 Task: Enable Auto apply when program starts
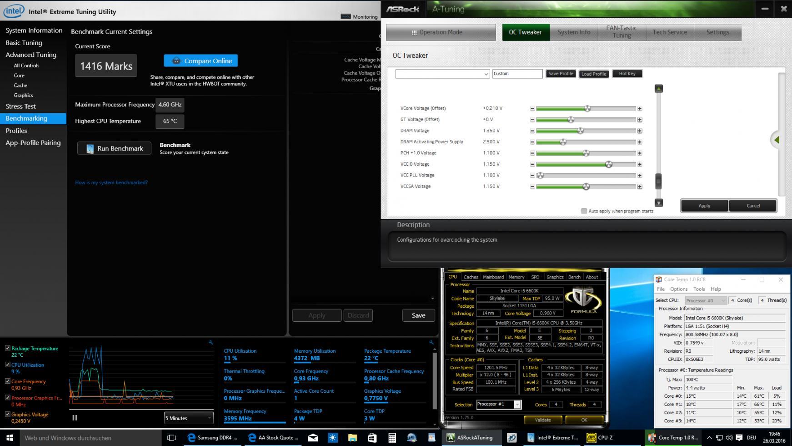click(584, 211)
